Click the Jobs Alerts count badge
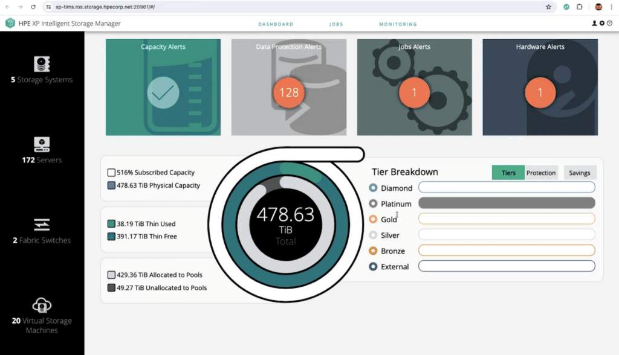The image size is (619, 355). point(414,93)
